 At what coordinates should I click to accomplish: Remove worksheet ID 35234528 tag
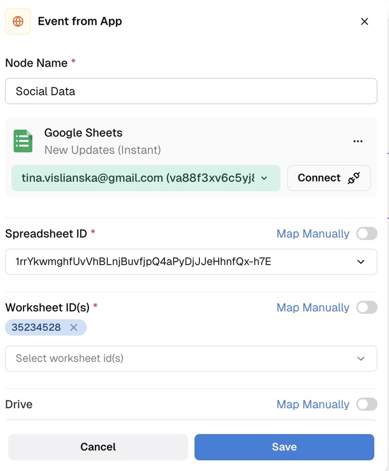click(74, 327)
